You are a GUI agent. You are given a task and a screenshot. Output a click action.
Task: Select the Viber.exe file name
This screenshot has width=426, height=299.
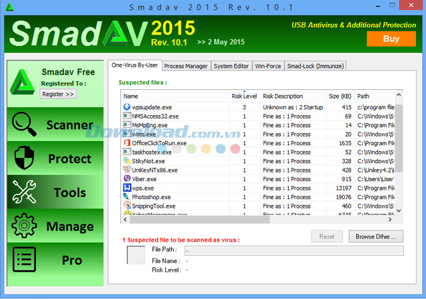coord(144,179)
